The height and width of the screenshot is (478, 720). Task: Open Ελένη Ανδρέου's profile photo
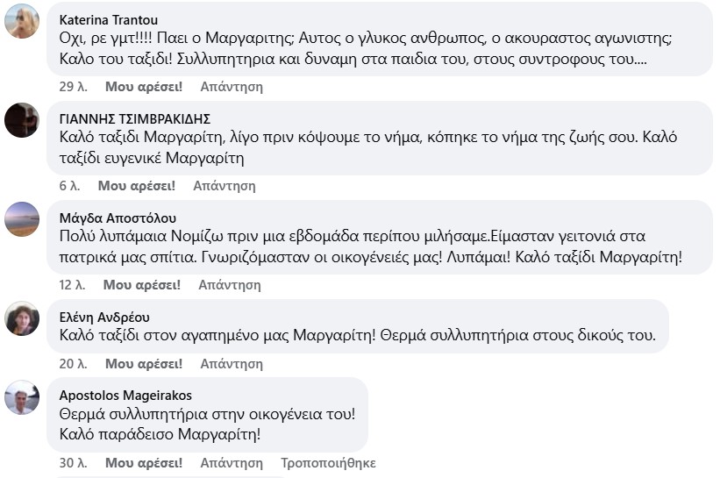[22, 318]
